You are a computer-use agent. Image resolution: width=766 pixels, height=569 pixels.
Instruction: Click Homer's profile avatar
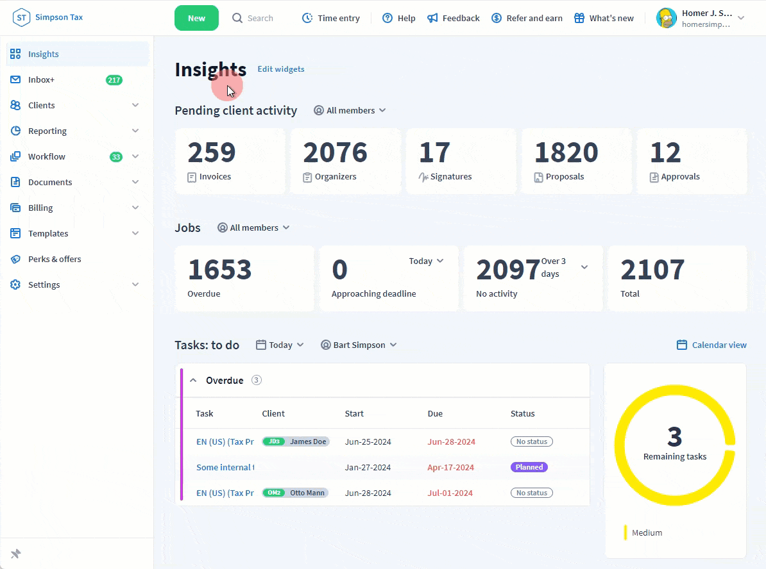click(667, 18)
